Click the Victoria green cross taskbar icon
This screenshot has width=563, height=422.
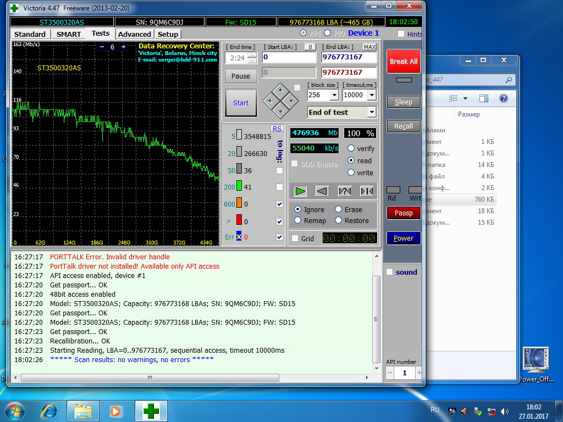click(151, 410)
